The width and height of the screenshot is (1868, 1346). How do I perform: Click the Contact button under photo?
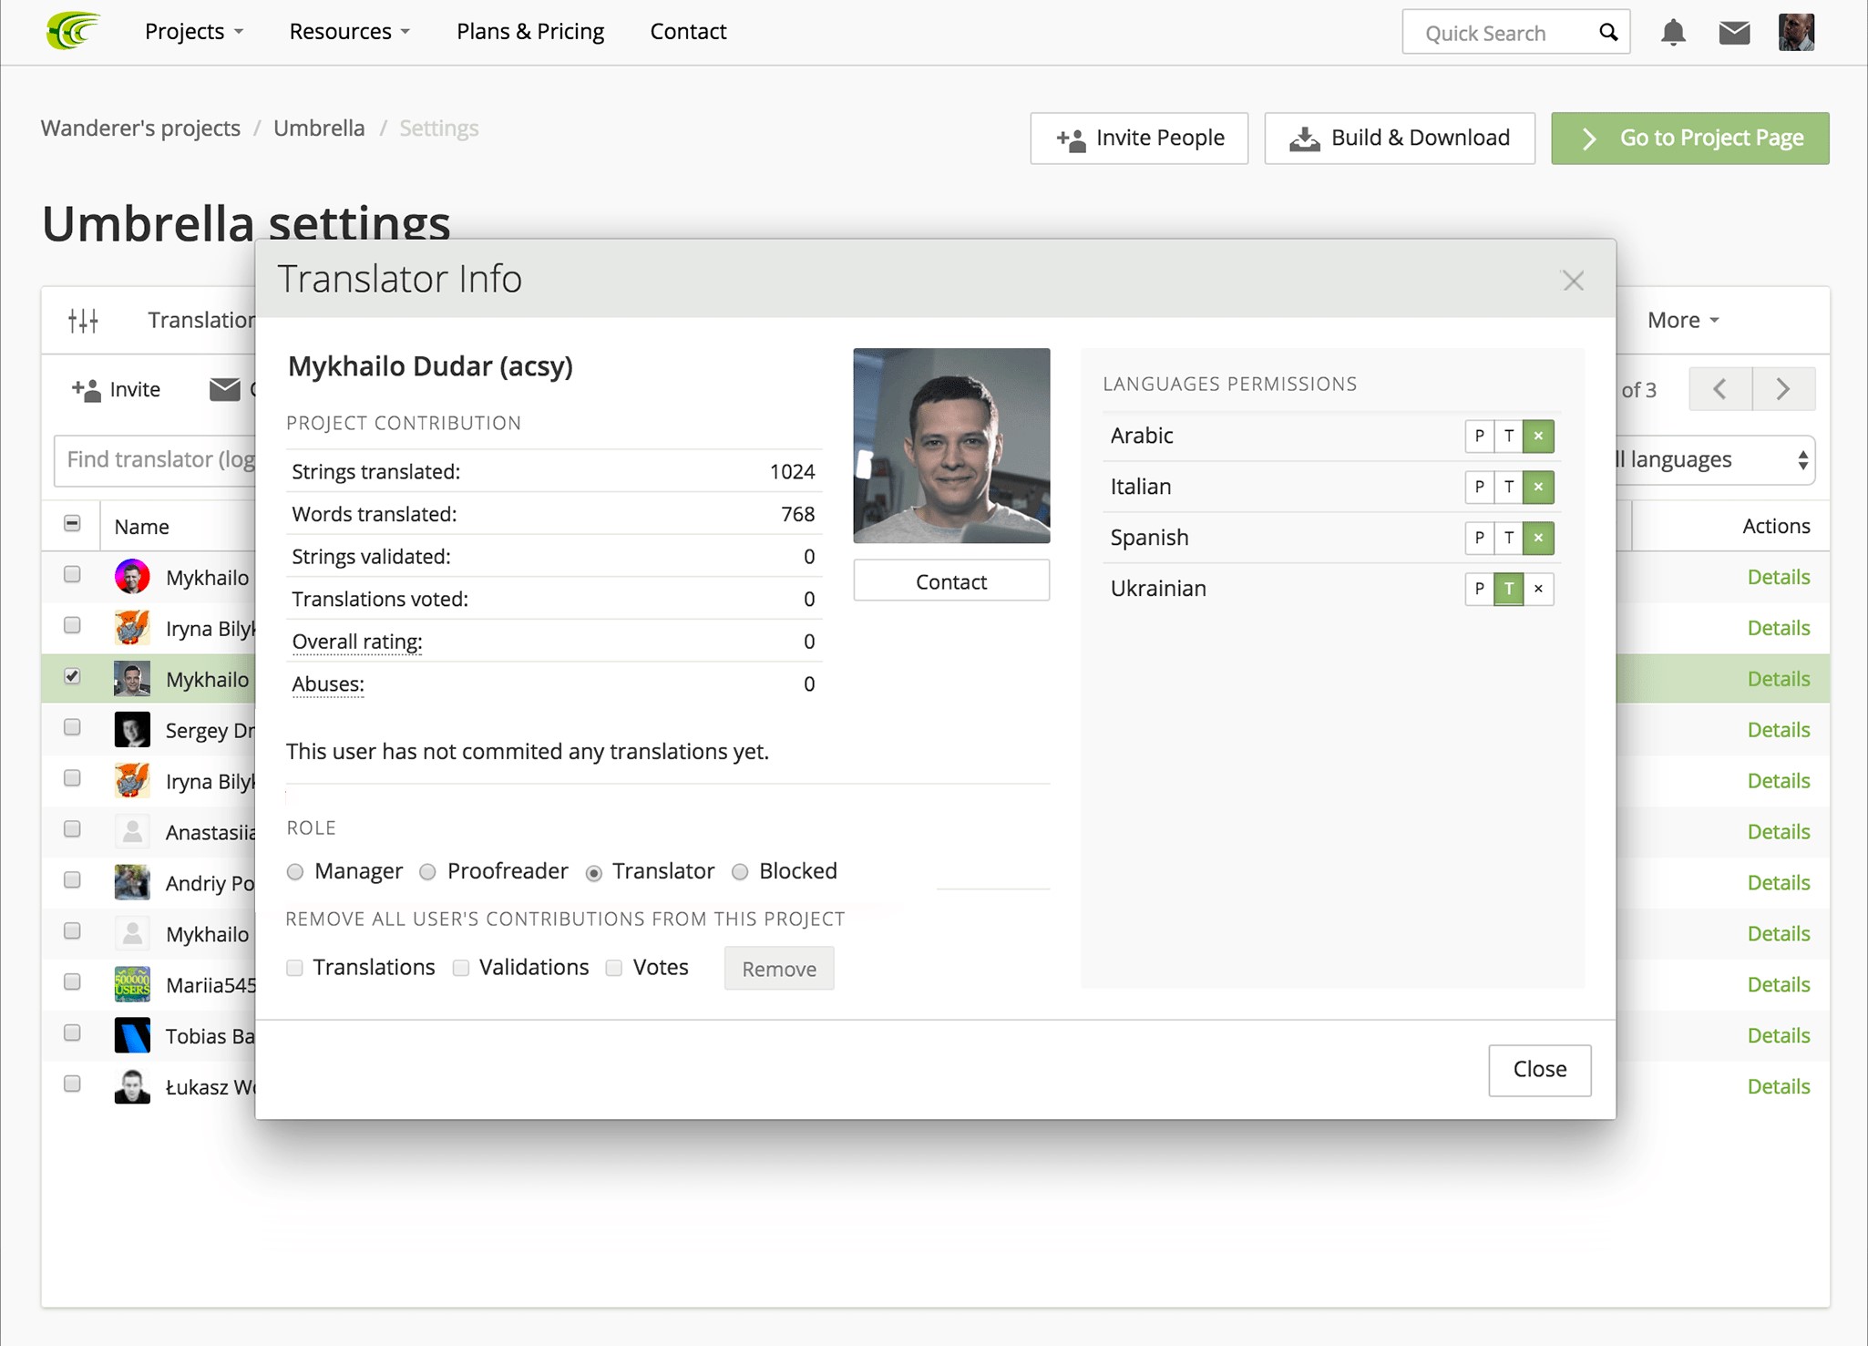[x=950, y=581]
